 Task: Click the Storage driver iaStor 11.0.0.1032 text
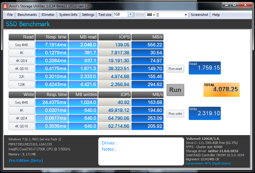pyautogui.click(x=212, y=151)
